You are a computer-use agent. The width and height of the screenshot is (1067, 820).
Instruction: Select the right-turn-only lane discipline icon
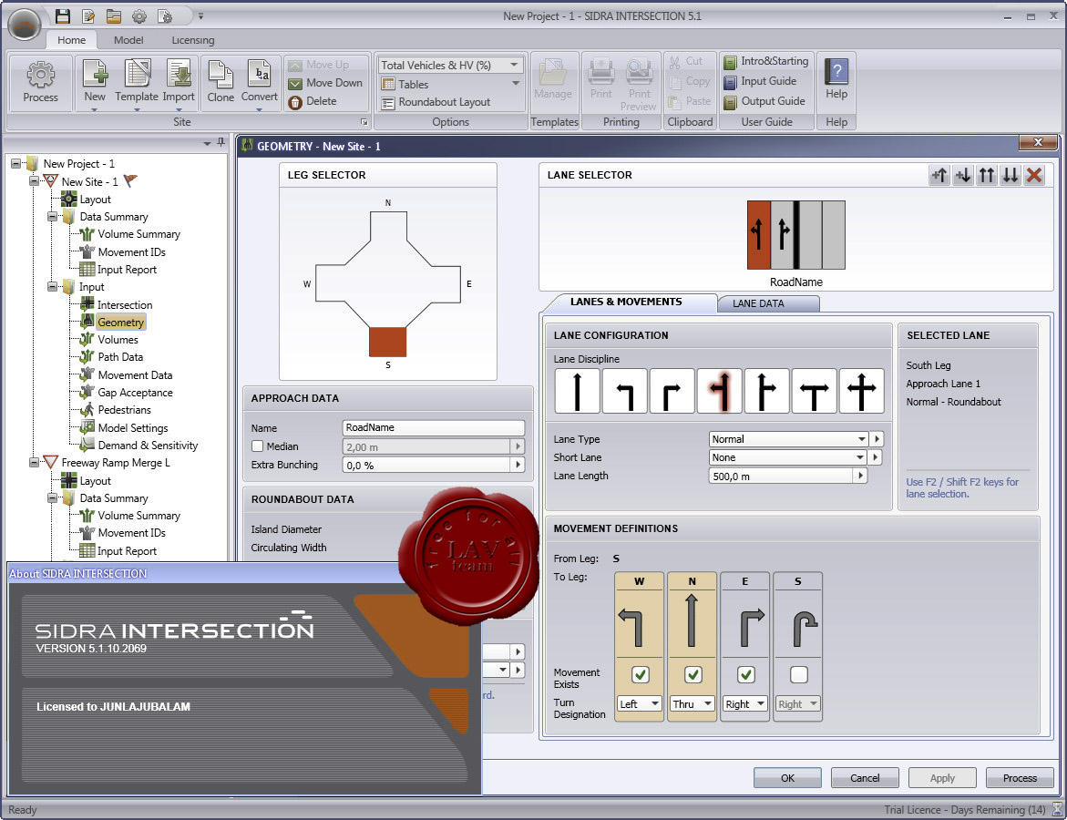(x=672, y=391)
